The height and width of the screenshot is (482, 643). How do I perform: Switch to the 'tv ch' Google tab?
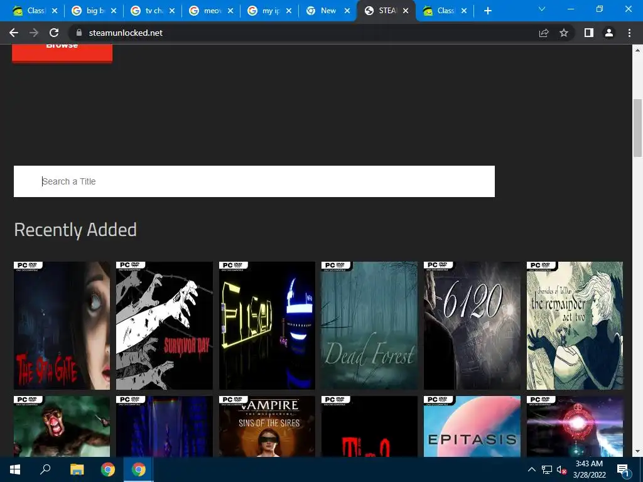pos(153,11)
